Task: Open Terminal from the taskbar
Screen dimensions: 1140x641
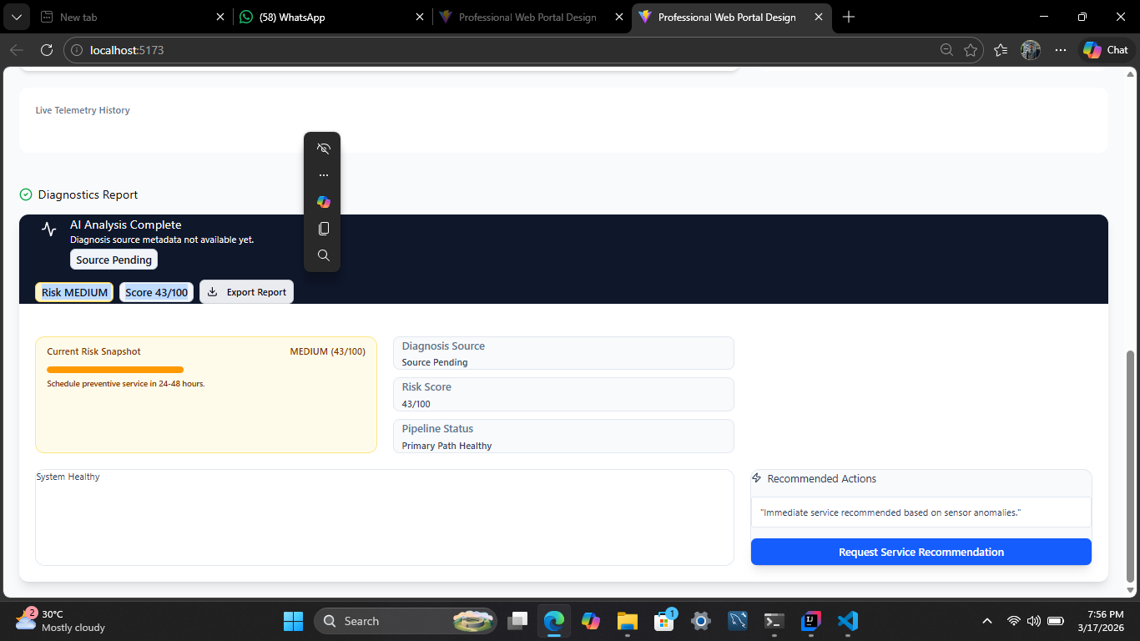Action: pyautogui.click(x=774, y=621)
